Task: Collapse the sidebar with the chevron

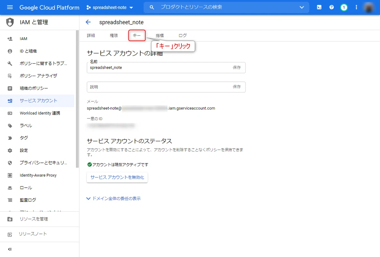Action: (x=10, y=249)
